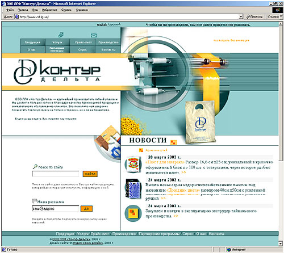The image size is (284, 253).
Task: Click the envelope mail icon
Action: click(x=94, y=35)
